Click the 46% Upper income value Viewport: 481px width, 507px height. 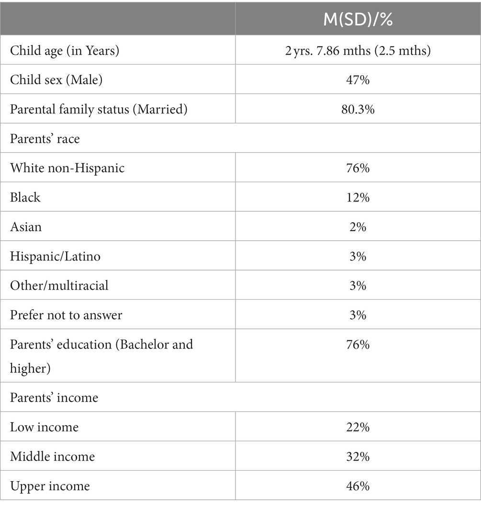click(358, 486)
